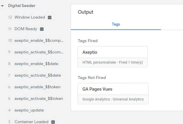The height and width of the screenshot is (124, 183).
Task: Click the code icon beside Window Loaded
Action: (50, 17)
